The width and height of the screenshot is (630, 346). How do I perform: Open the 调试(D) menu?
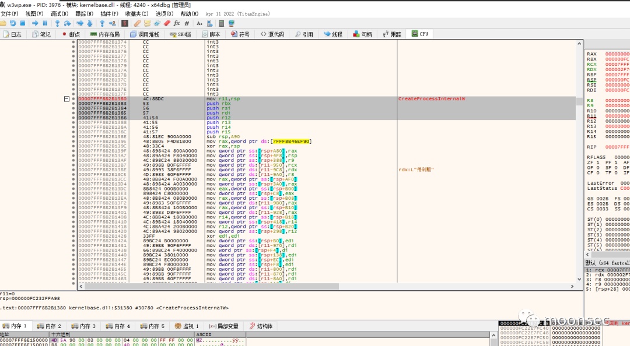[60, 13]
